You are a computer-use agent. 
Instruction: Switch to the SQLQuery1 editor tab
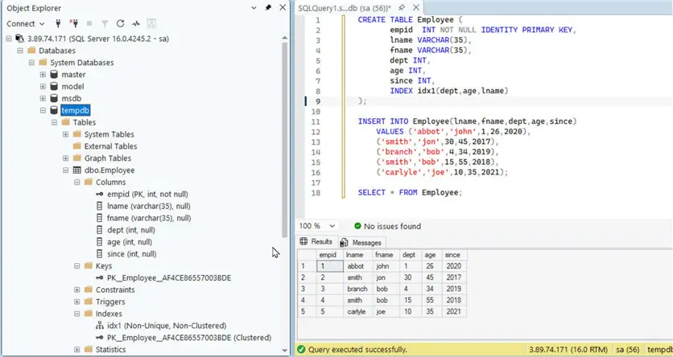tap(345, 8)
